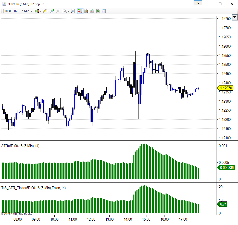Click the greyed zoom out magnifier icon
Screen dimensions: 238x225
58,11
